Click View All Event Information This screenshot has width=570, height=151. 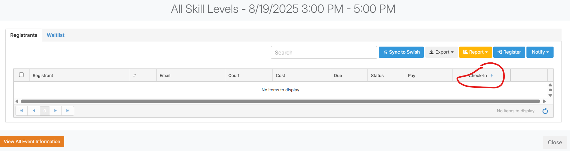pyautogui.click(x=32, y=142)
